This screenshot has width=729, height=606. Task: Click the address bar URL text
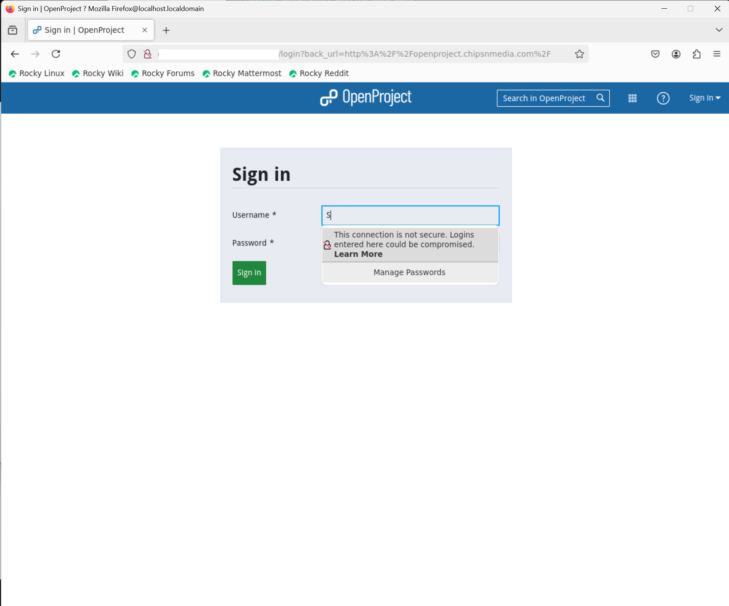pyautogui.click(x=415, y=54)
